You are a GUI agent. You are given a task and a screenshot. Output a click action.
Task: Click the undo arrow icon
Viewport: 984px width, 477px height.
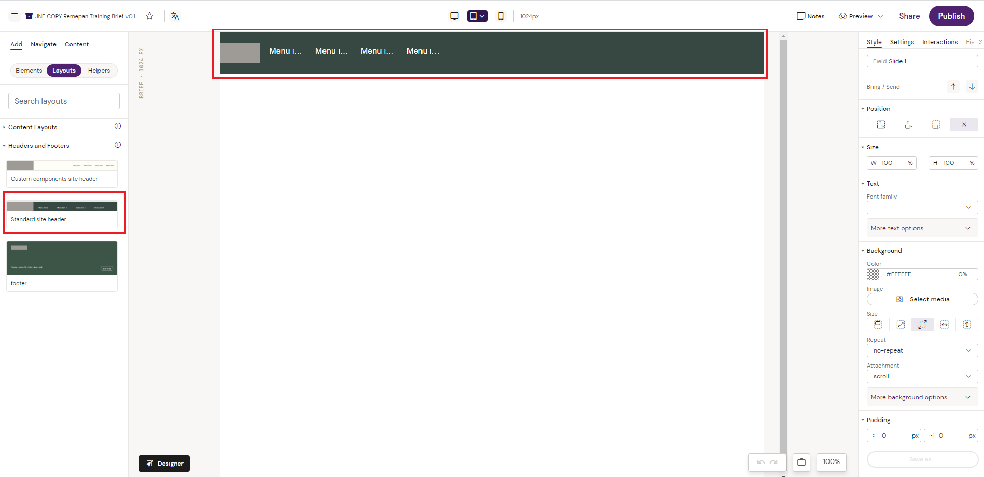pyautogui.click(x=761, y=462)
